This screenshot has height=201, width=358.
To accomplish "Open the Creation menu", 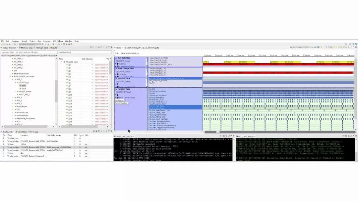I will click(x=47, y=41).
